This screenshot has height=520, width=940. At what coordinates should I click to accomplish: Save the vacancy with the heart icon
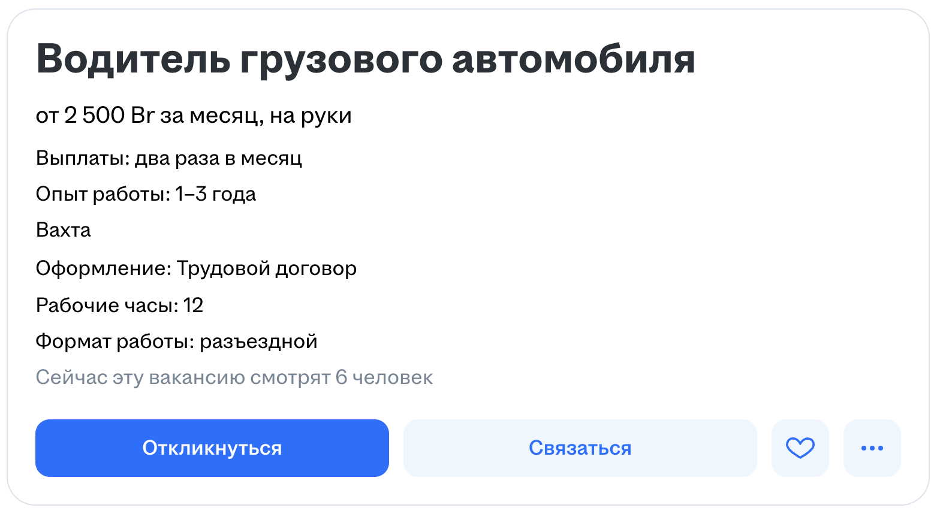click(800, 448)
